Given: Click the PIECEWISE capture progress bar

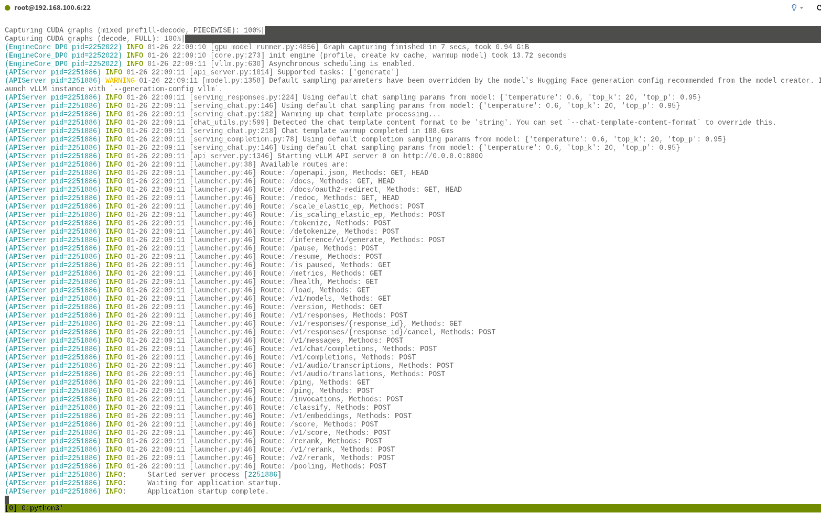Looking at the screenshot, I should pos(542,30).
